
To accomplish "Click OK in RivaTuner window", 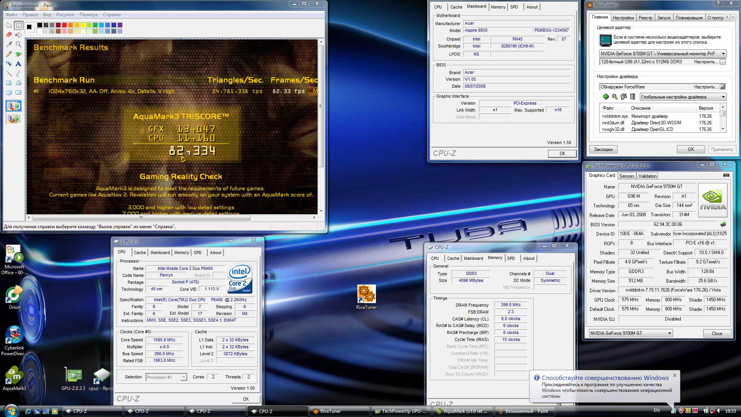I will pos(691,149).
